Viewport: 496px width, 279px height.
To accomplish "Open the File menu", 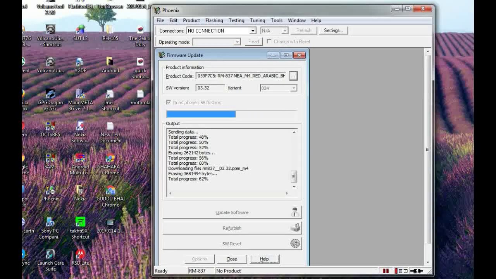I will pyautogui.click(x=160, y=20).
